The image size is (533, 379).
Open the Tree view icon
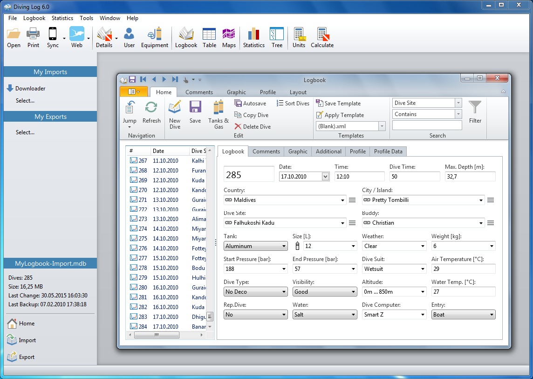coord(277,34)
